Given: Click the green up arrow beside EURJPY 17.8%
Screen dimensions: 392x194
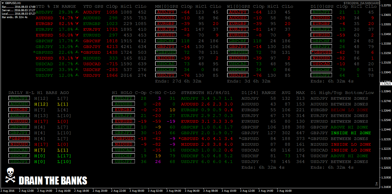Looking at the screenshot, I should [77, 29].
